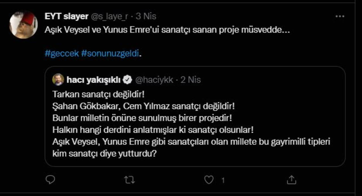Viewport: 362px width, 196px height.
Task: Open the #sonunuzgeldi hashtag
Action: (x=110, y=54)
